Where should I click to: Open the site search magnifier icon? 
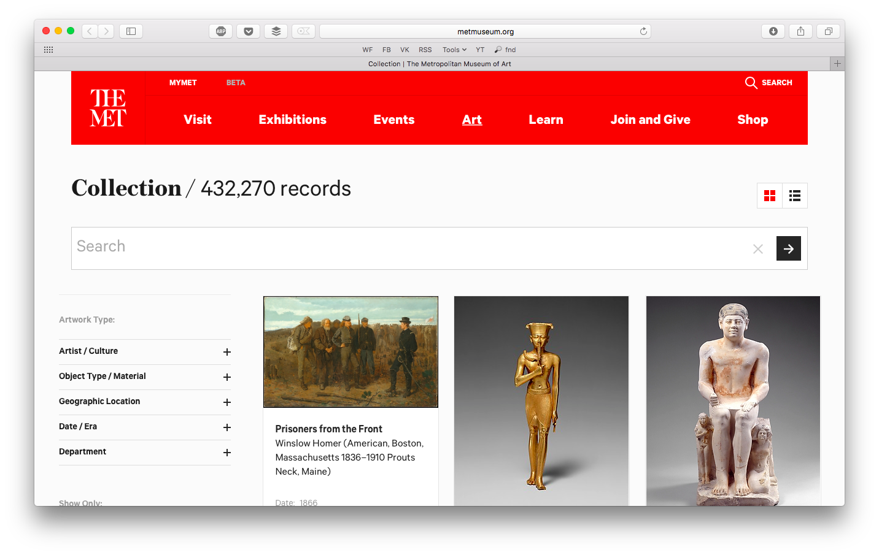coord(751,83)
